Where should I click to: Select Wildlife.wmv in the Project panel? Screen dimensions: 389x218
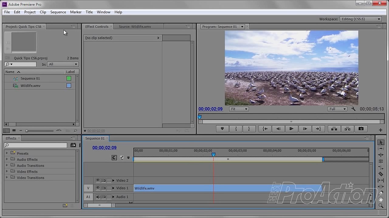(x=30, y=86)
